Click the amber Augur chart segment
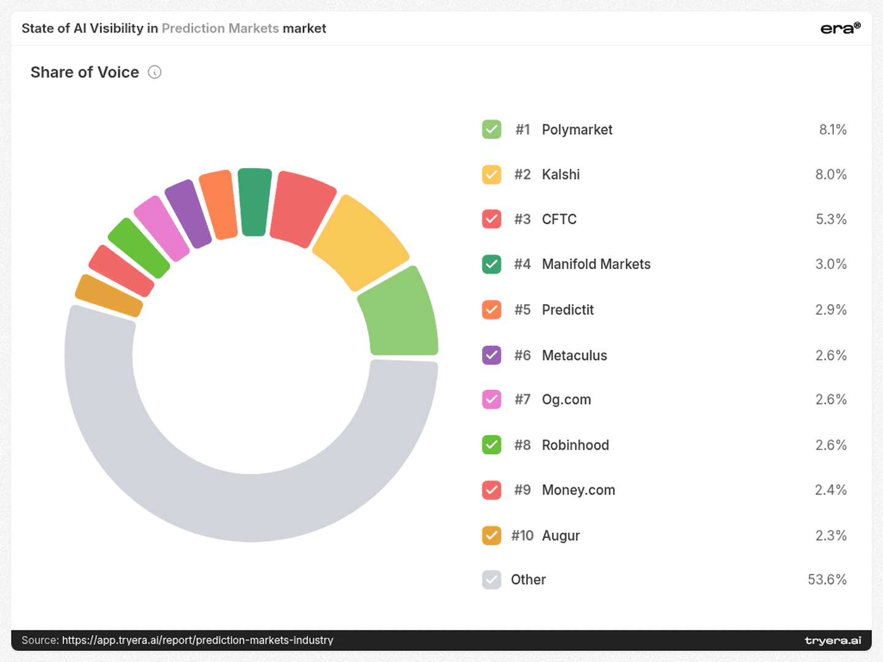This screenshot has height=662, width=883. pos(109,295)
